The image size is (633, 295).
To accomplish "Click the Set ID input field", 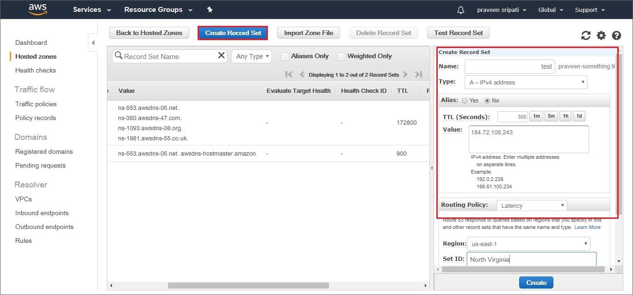I will [531, 259].
